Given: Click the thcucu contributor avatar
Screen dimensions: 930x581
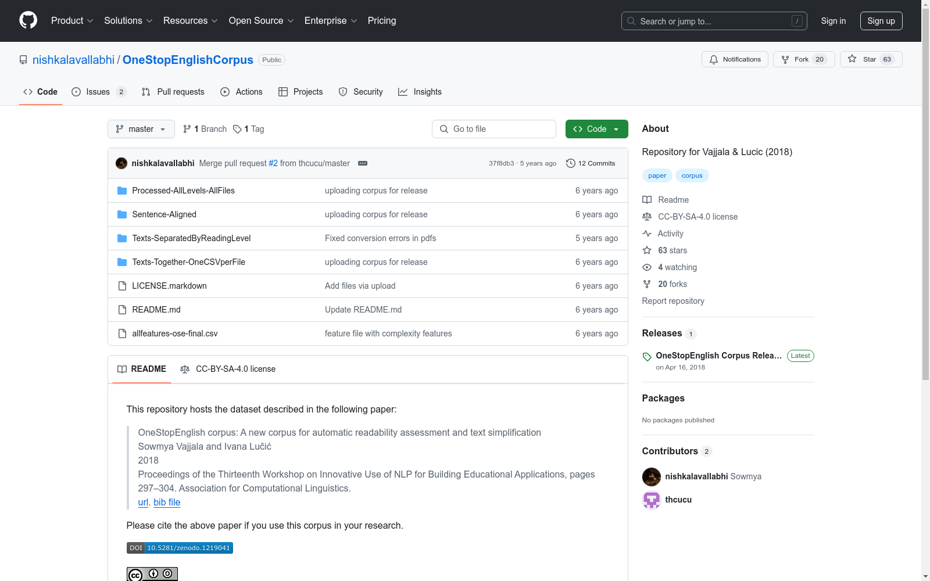Looking at the screenshot, I should pos(652,500).
